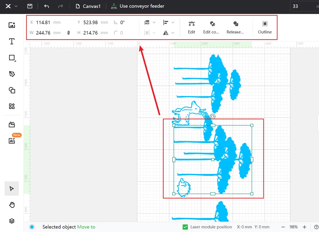Click the hedgehog shape on the canvas
The image size is (319, 232).
click(x=184, y=188)
